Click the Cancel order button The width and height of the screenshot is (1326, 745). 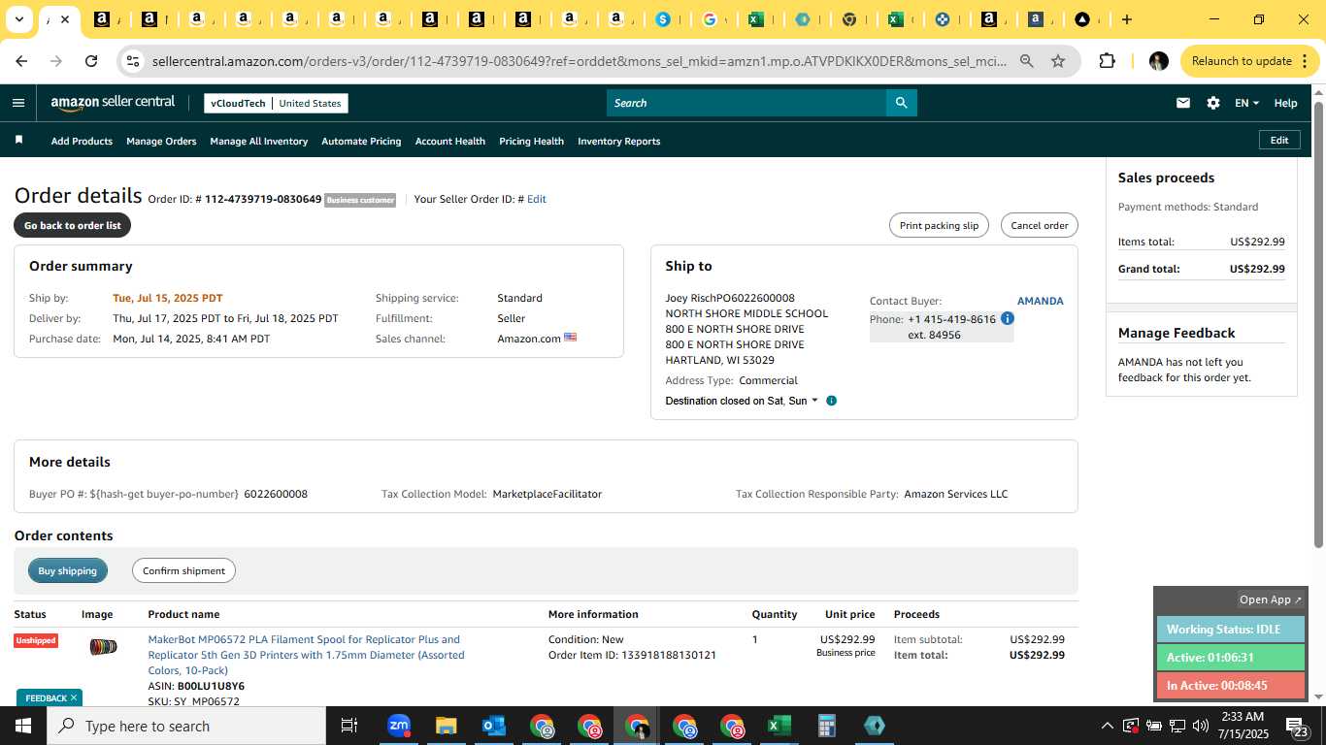1039,225
